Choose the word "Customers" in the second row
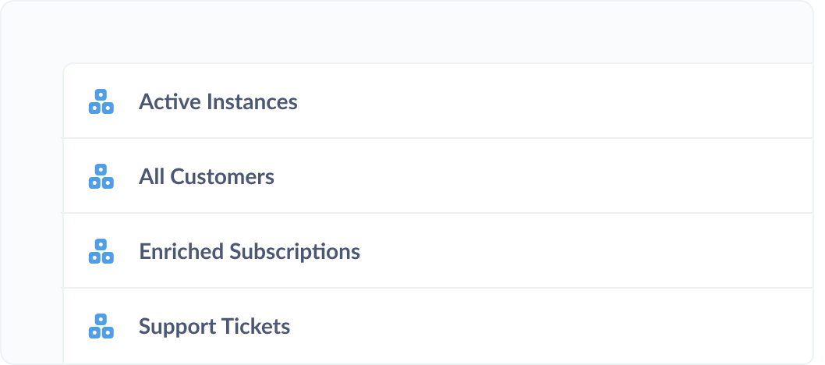 point(222,176)
